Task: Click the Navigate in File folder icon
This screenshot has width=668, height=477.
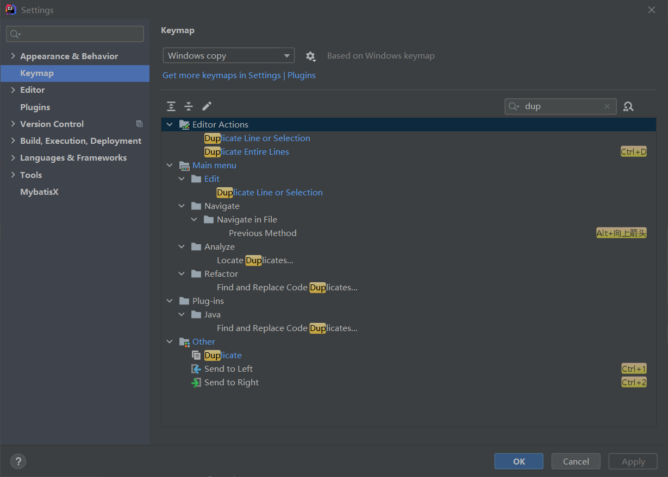Action: pyautogui.click(x=209, y=219)
